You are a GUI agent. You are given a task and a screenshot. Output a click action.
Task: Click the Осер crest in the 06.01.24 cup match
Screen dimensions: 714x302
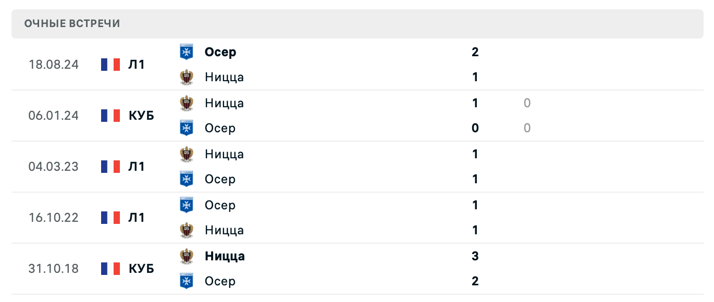tap(186, 128)
